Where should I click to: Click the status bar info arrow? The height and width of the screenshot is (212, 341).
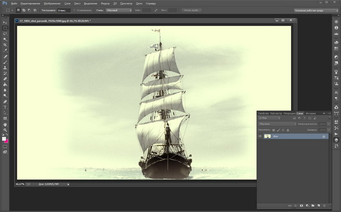pos(68,184)
